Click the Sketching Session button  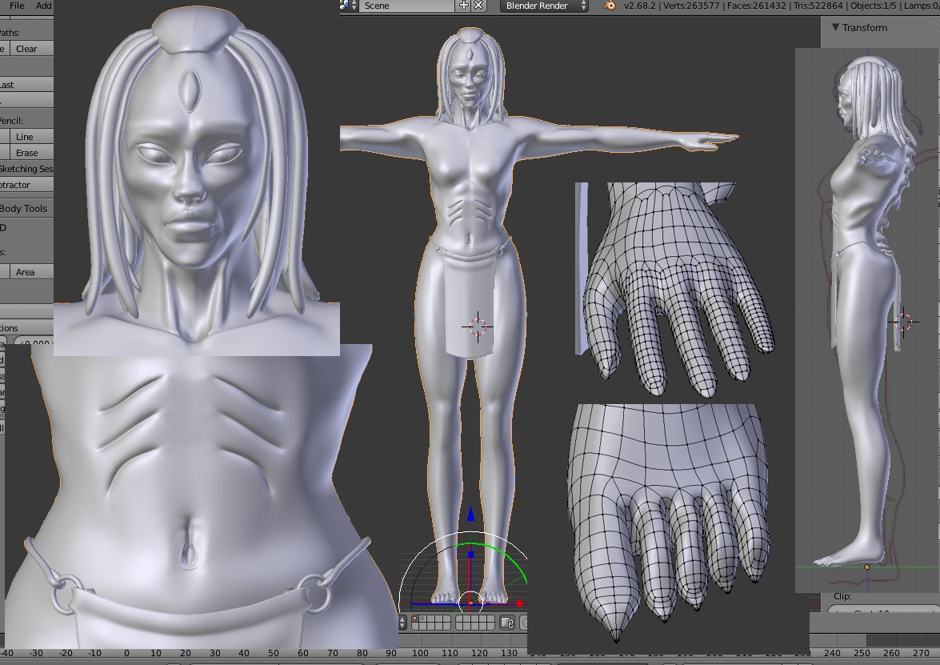tap(26, 169)
